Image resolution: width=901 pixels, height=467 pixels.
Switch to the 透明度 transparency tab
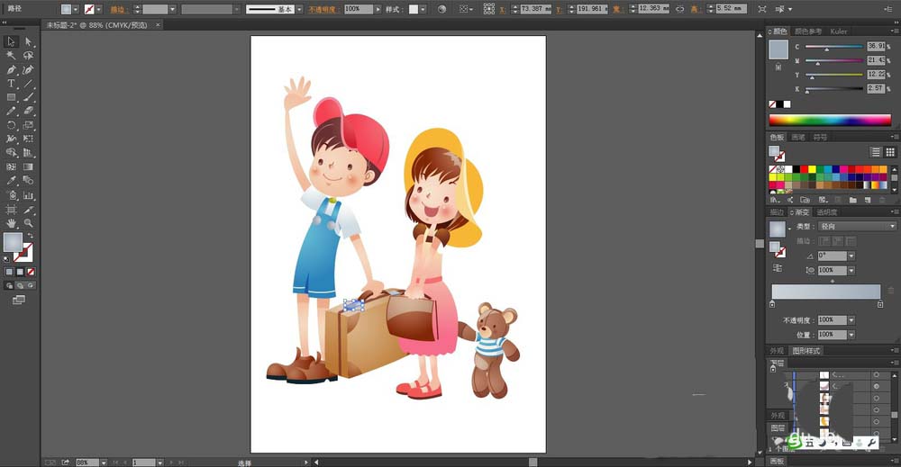click(827, 212)
